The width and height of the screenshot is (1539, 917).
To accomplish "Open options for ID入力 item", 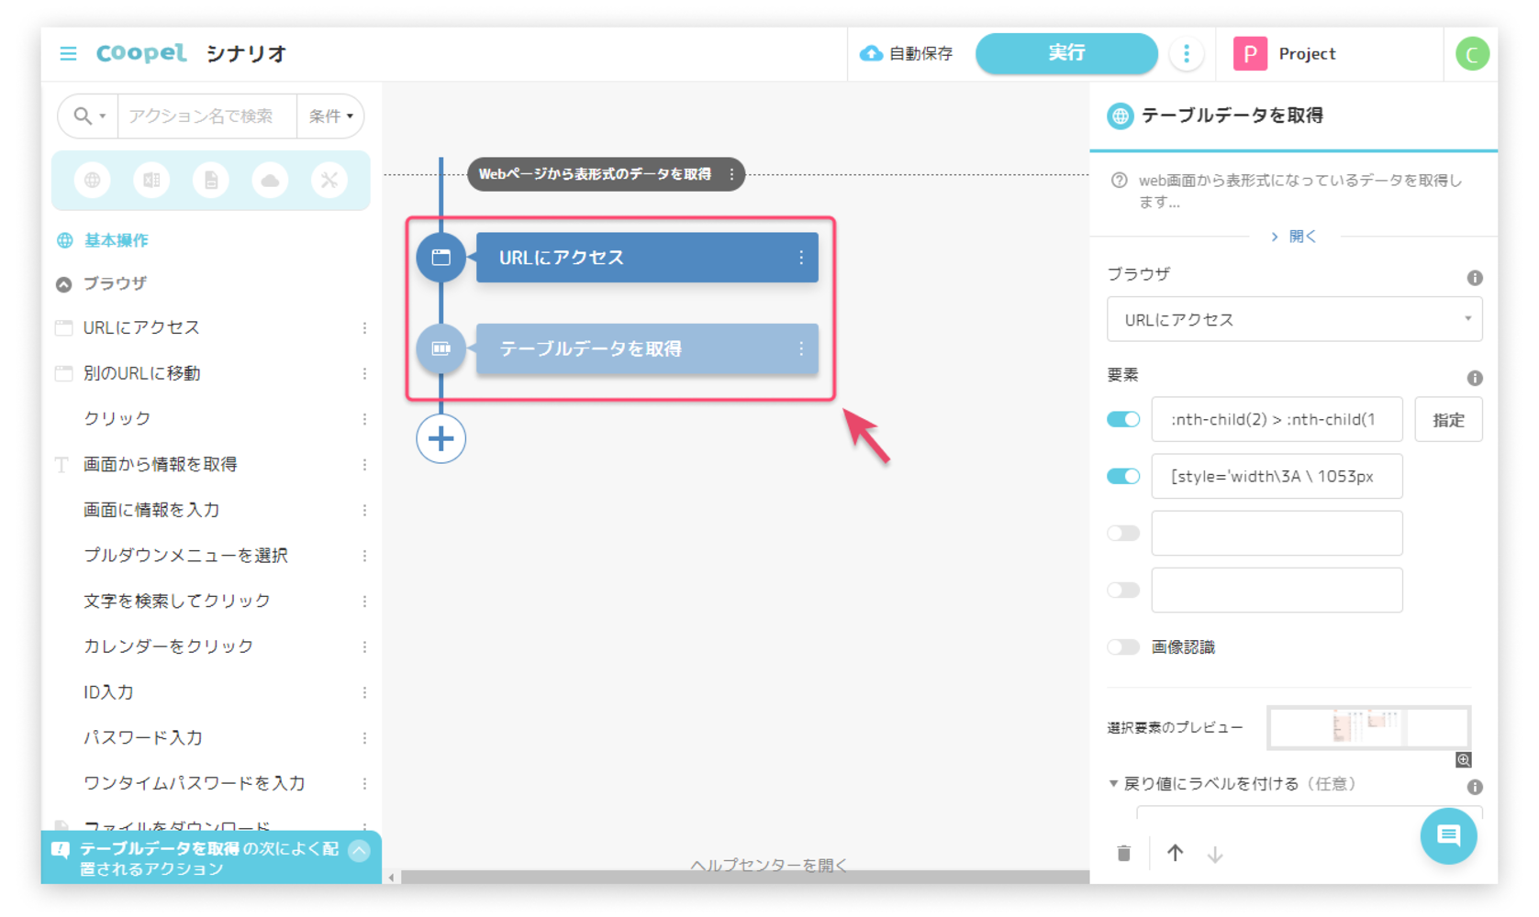I will [x=364, y=692].
